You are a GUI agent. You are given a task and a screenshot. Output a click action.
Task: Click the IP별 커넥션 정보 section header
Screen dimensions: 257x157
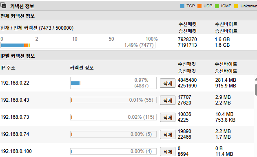(x=18, y=56)
